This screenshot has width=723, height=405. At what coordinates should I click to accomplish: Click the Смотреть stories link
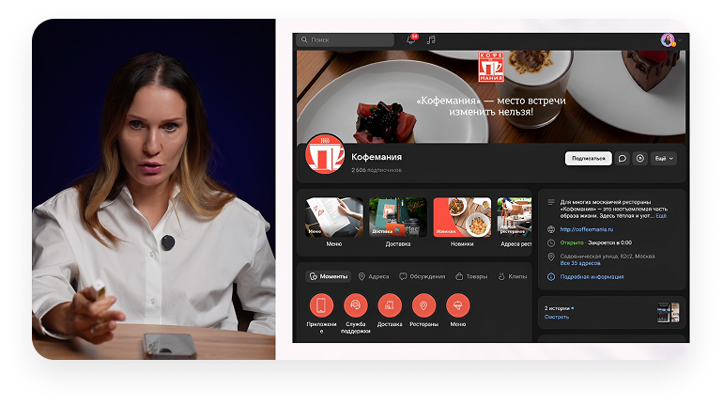point(557,317)
